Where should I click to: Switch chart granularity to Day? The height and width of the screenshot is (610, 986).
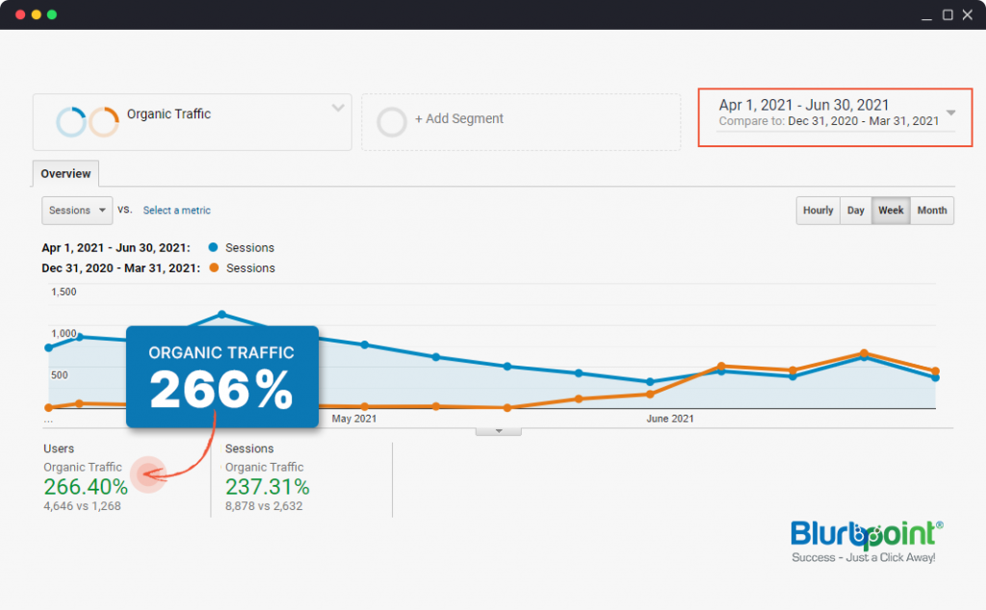pyautogui.click(x=855, y=211)
